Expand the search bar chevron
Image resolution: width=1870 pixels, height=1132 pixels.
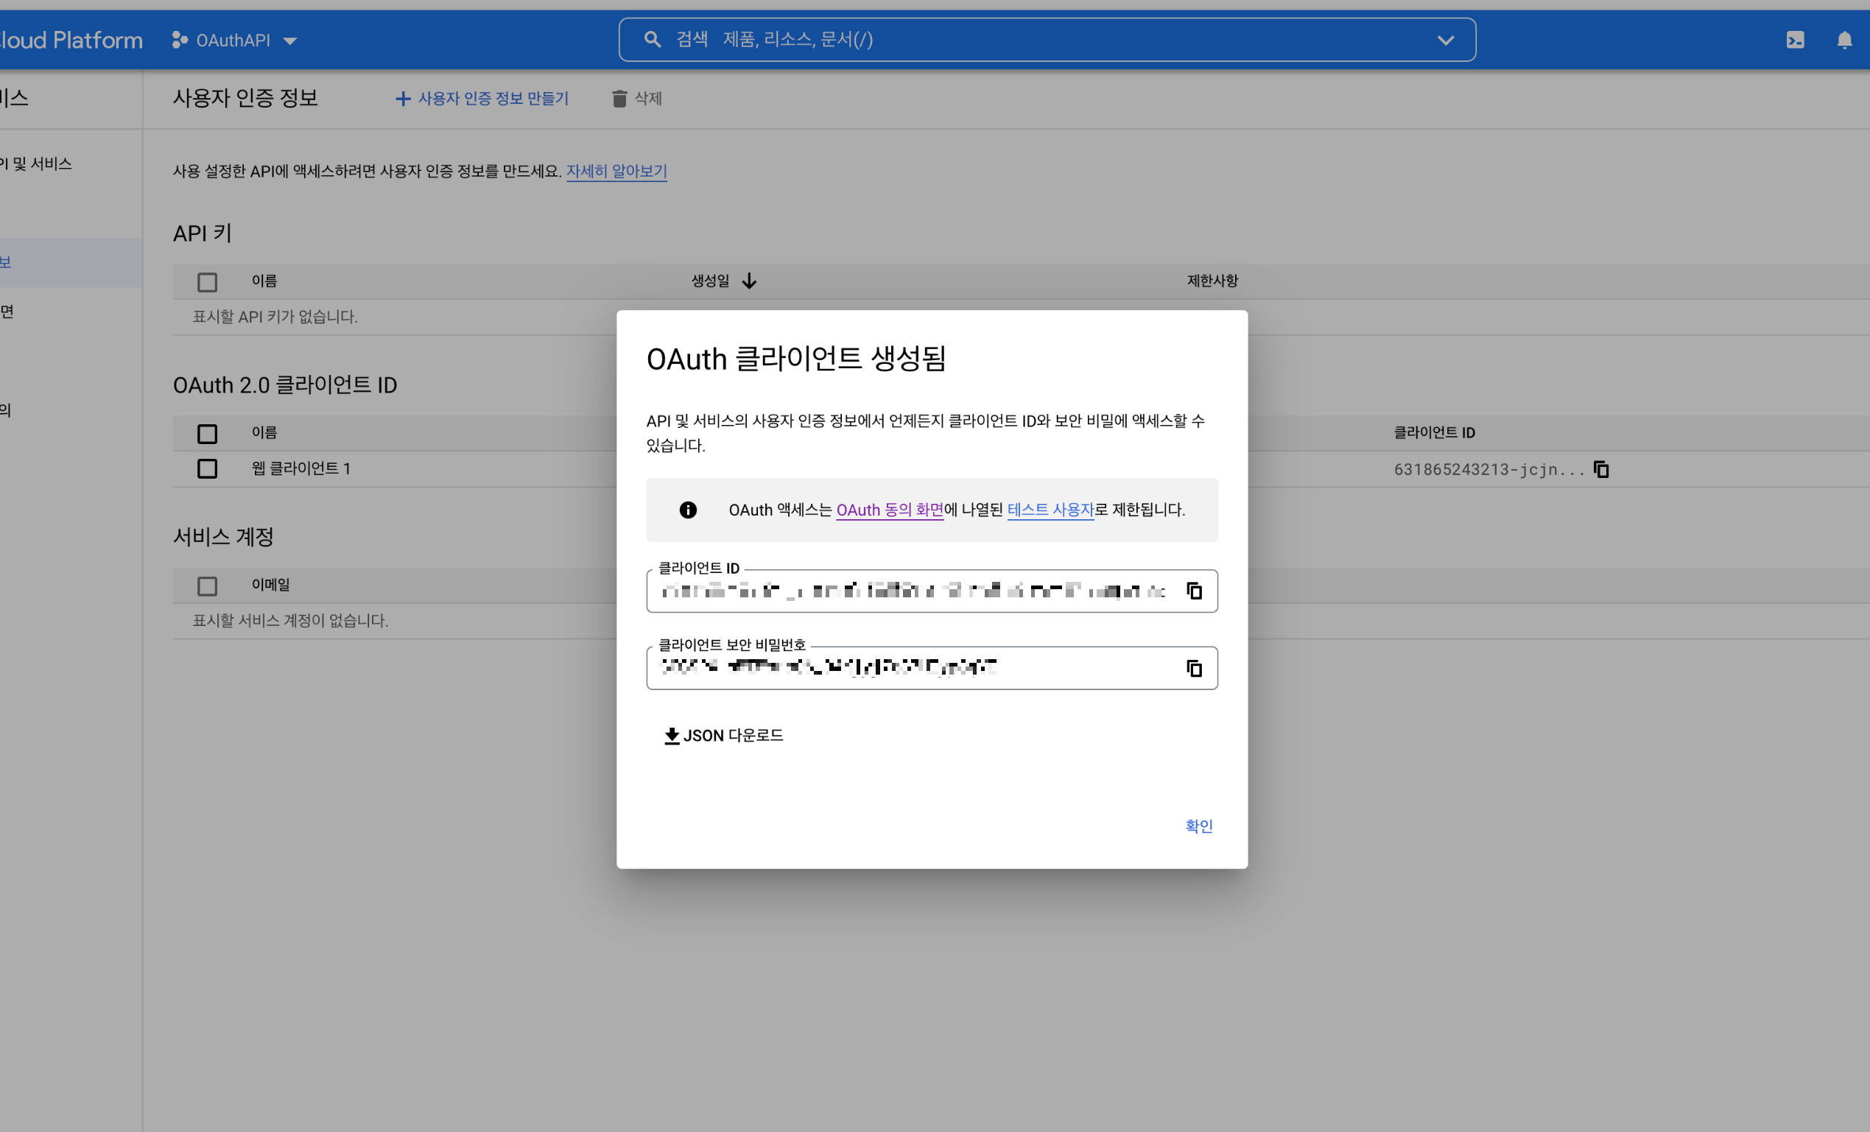click(x=1445, y=41)
